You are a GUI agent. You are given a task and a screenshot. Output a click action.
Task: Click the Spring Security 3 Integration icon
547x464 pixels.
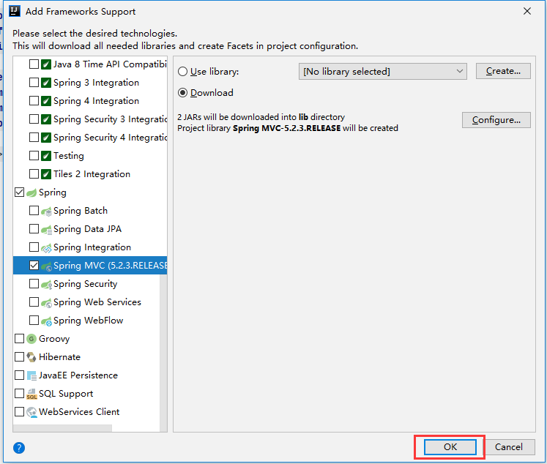46,119
